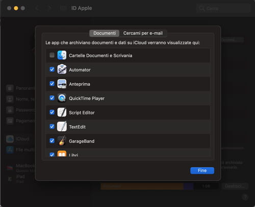Select the Script Editor text label

point(82,113)
